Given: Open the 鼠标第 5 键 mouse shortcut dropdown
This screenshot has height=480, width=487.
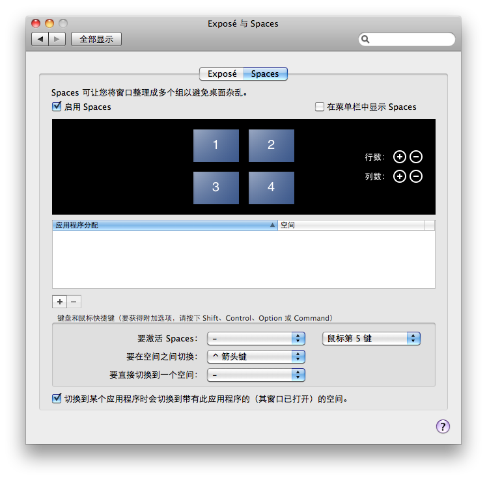Looking at the screenshot, I should [x=371, y=338].
